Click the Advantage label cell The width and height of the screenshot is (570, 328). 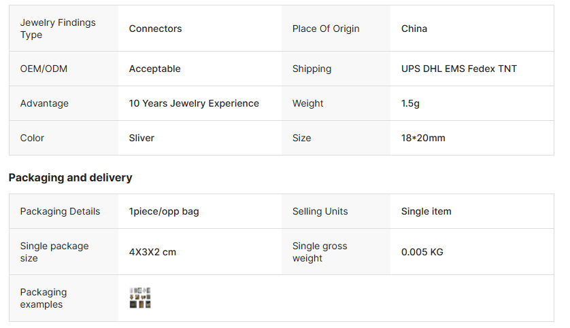[x=44, y=103]
